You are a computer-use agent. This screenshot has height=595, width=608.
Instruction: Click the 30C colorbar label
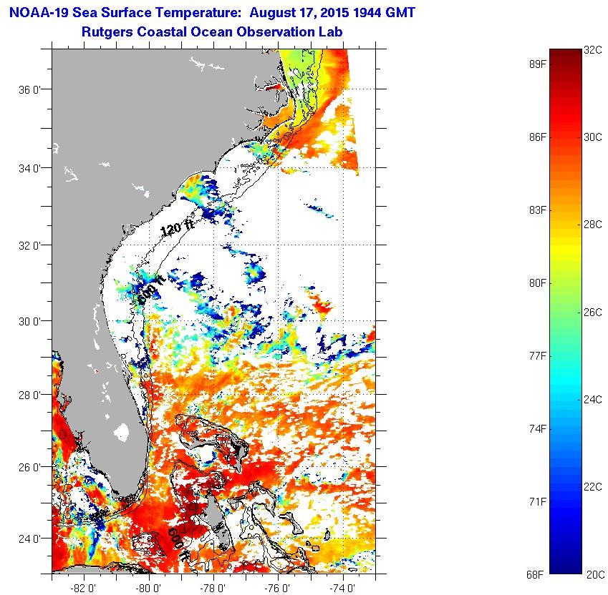pos(593,137)
